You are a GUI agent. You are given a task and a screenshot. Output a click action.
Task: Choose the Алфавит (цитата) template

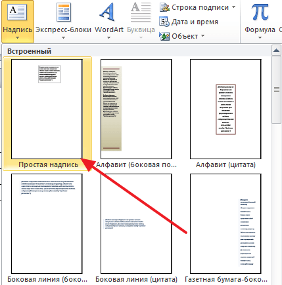pos(225,109)
